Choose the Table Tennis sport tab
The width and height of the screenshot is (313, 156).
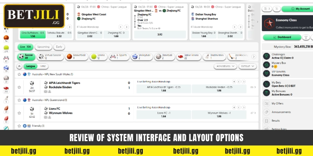click(x=189, y=57)
